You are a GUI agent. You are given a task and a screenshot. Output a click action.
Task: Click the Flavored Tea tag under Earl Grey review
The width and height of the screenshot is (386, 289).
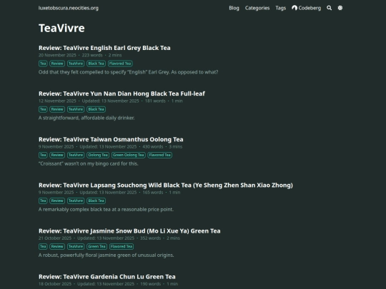click(120, 64)
